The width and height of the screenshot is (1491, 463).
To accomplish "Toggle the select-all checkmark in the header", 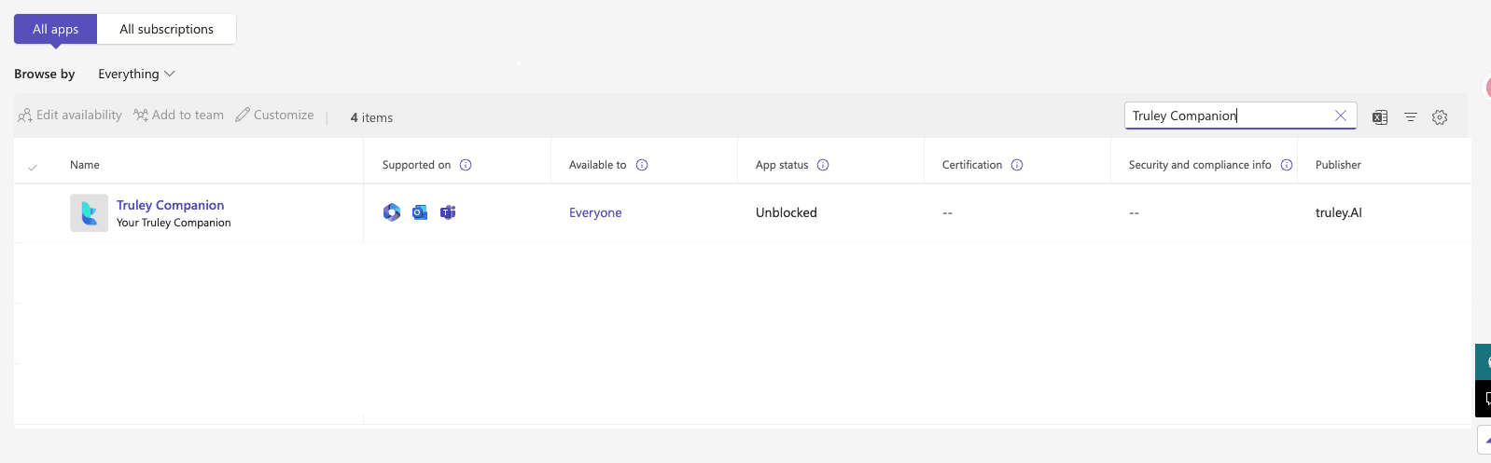I will 33,167.
